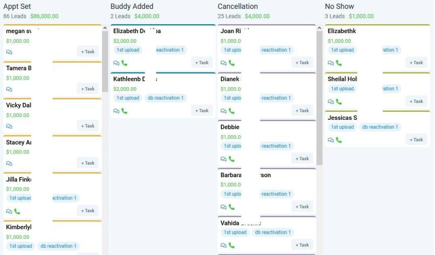Add task to Barbara cancellation card
Image resolution: width=435 pixels, height=255 pixels.
(302, 207)
